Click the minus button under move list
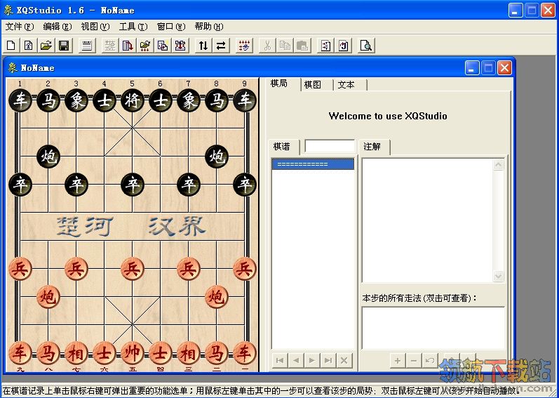Viewport: 559px width, 398px height. pyautogui.click(x=414, y=361)
